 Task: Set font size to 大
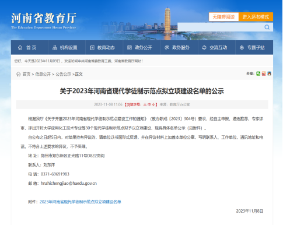tap(145, 104)
